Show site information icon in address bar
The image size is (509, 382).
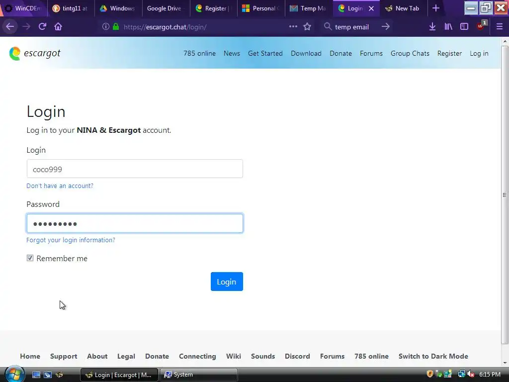tap(105, 27)
